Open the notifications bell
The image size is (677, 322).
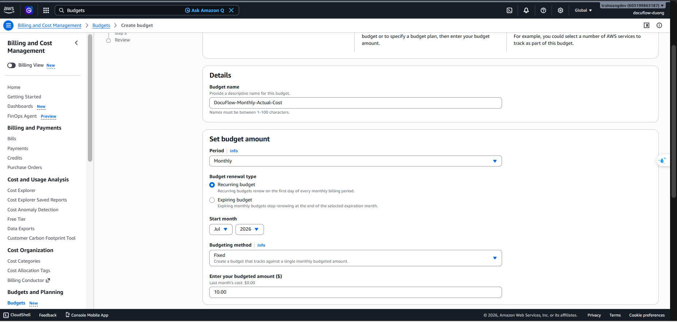[526, 10]
